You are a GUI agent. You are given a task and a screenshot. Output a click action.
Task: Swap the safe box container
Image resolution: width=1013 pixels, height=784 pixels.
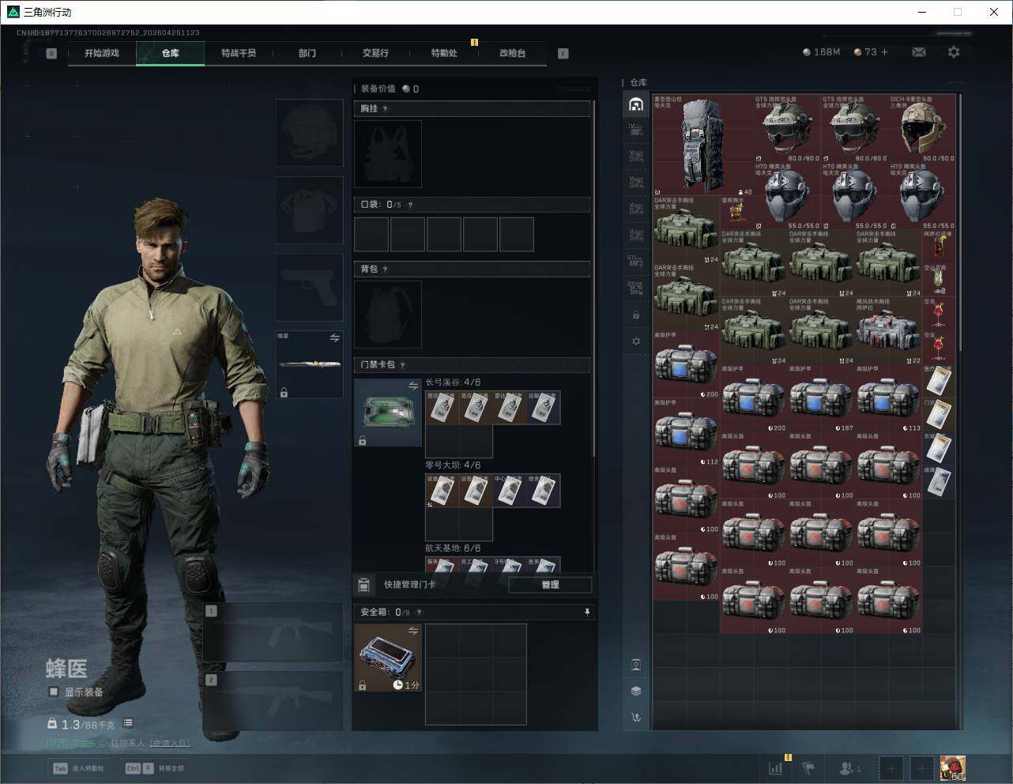[x=412, y=631]
